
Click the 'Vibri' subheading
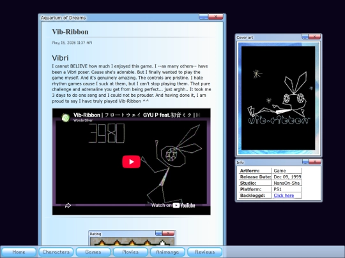(x=60, y=58)
